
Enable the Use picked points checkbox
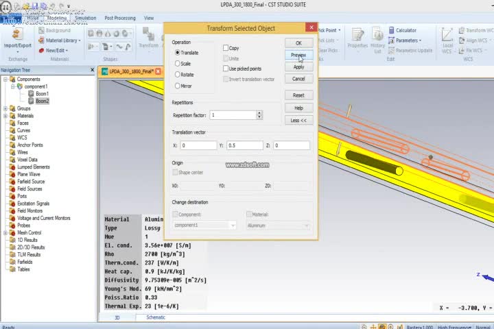(x=226, y=69)
